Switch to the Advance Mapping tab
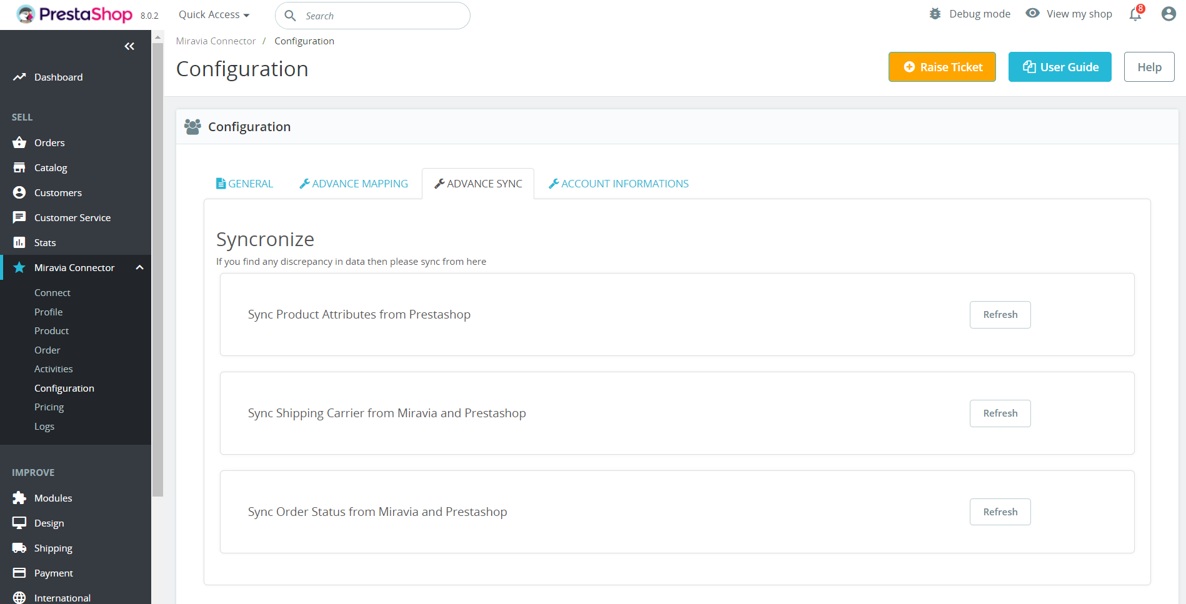The width and height of the screenshot is (1186, 604). point(354,184)
